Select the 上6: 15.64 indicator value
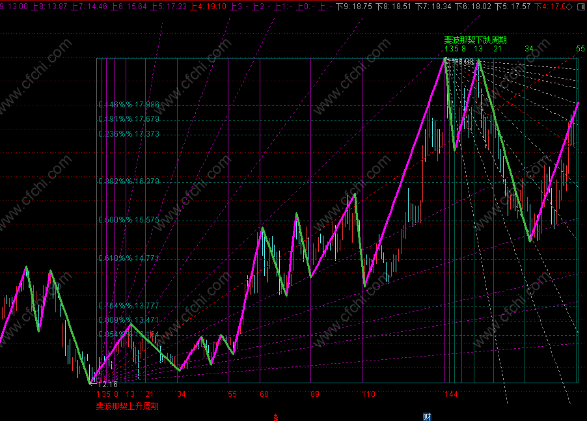The height and width of the screenshot is (421, 587). coord(128,7)
